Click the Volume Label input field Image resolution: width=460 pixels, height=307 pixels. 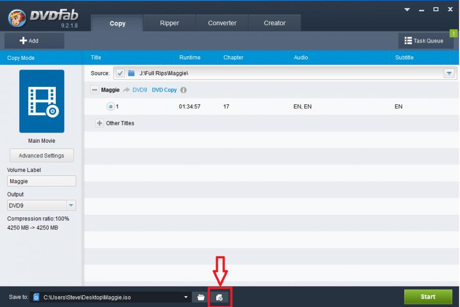coord(41,181)
